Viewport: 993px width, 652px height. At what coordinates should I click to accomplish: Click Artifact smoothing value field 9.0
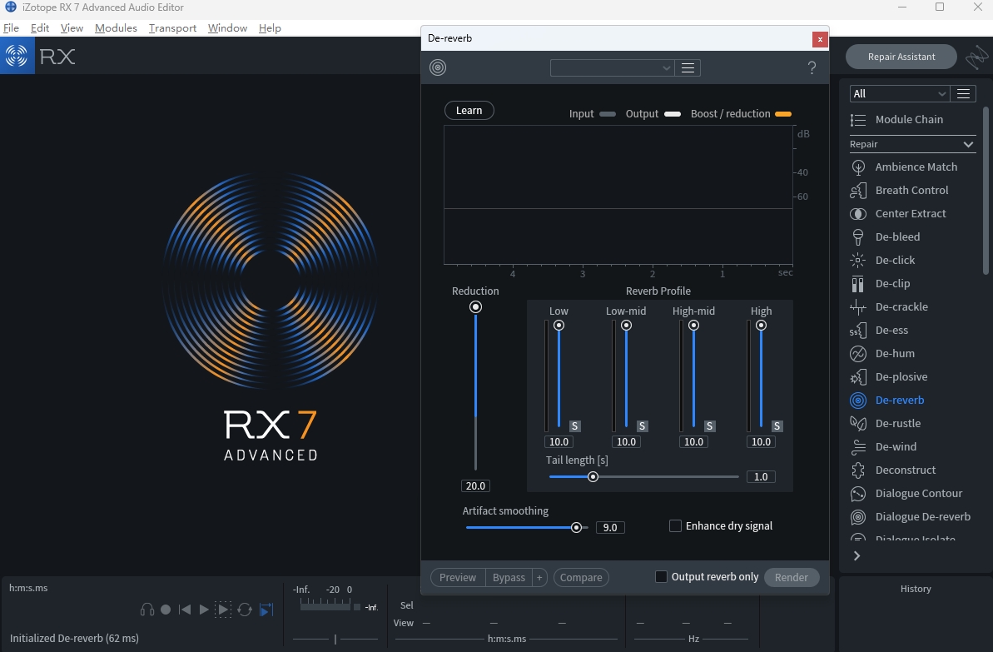(610, 527)
